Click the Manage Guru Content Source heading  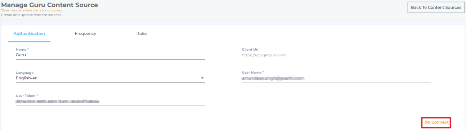(x=50, y=5)
